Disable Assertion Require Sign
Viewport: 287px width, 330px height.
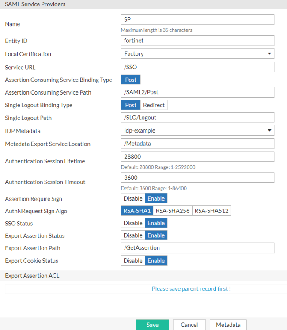[133, 199]
